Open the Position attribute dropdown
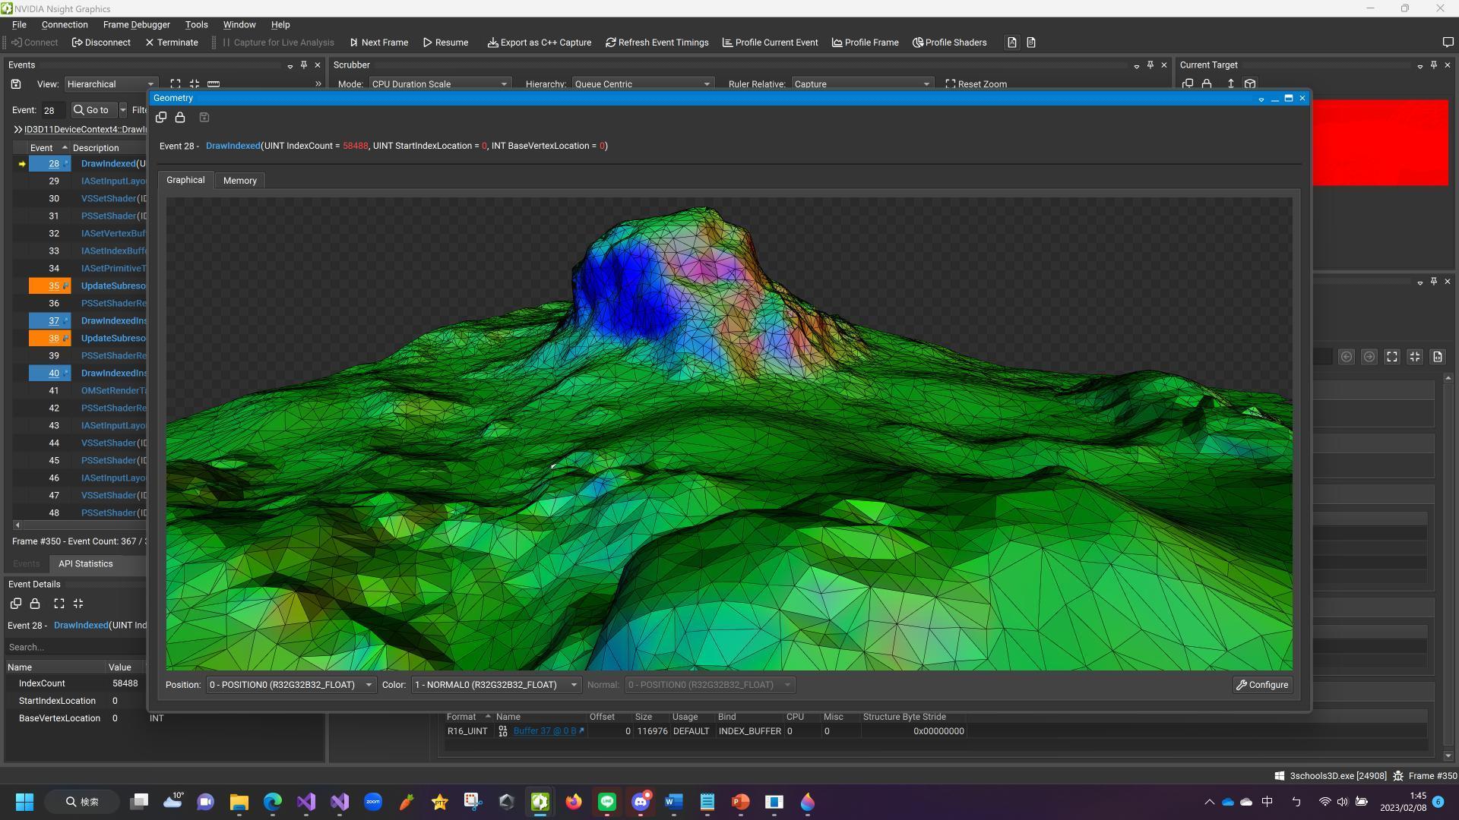The height and width of the screenshot is (820, 1459). click(x=291, y=685)
